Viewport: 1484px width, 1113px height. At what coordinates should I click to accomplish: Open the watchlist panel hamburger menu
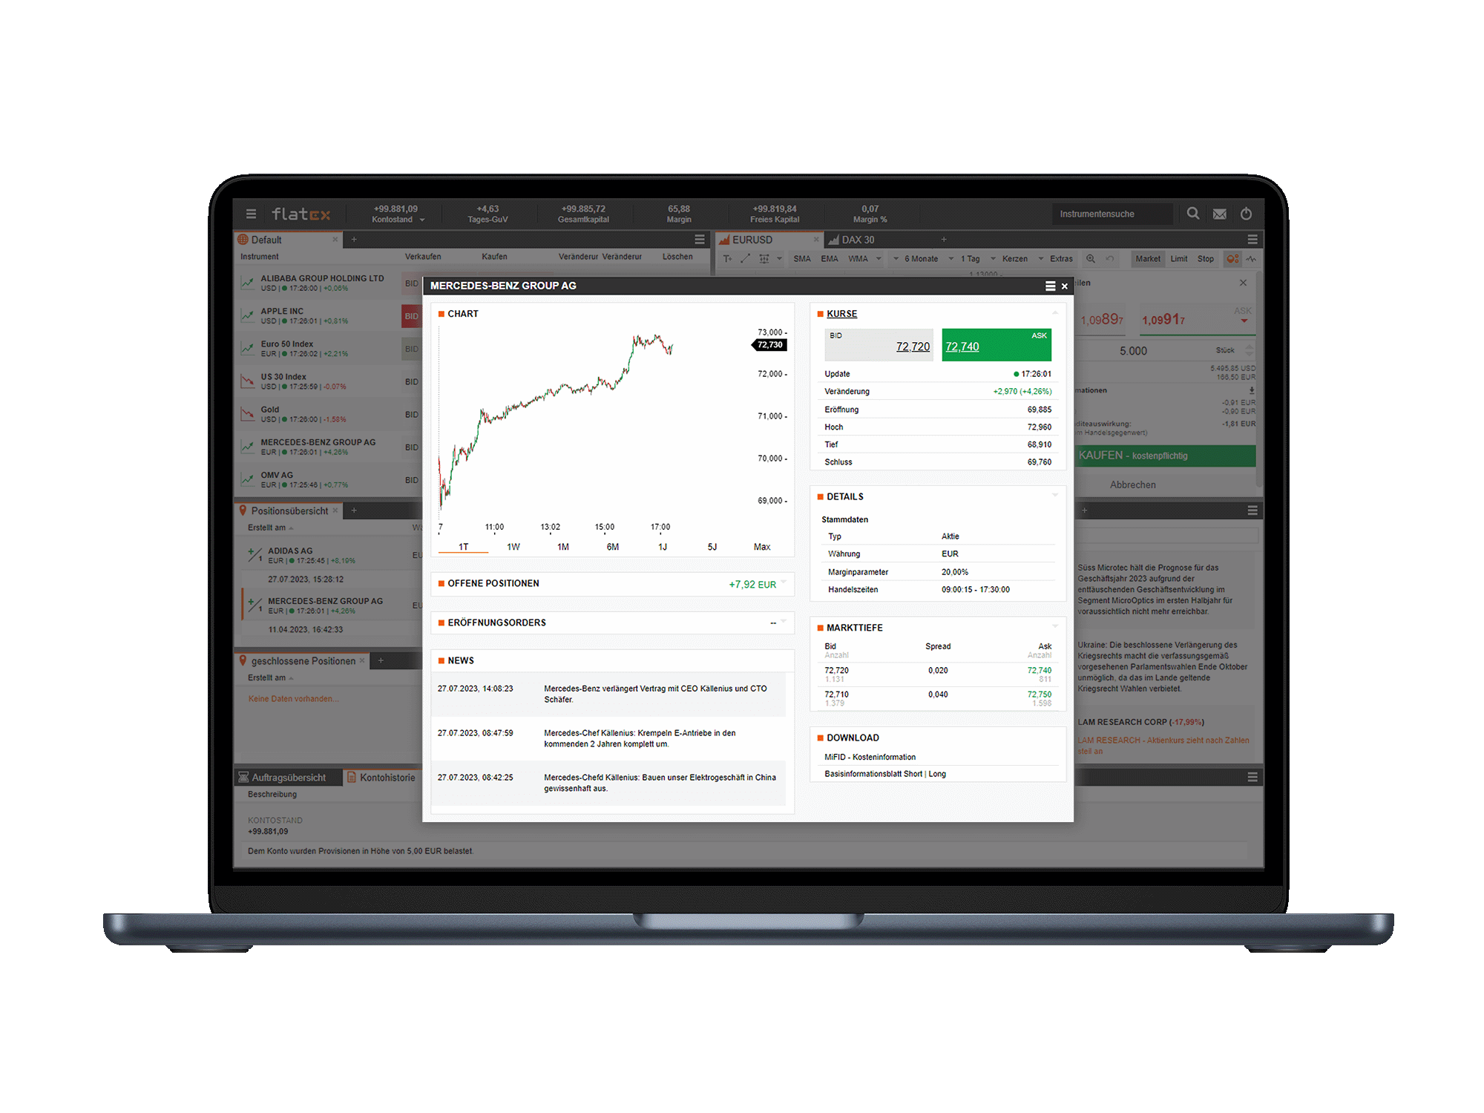tap(699, 240)
